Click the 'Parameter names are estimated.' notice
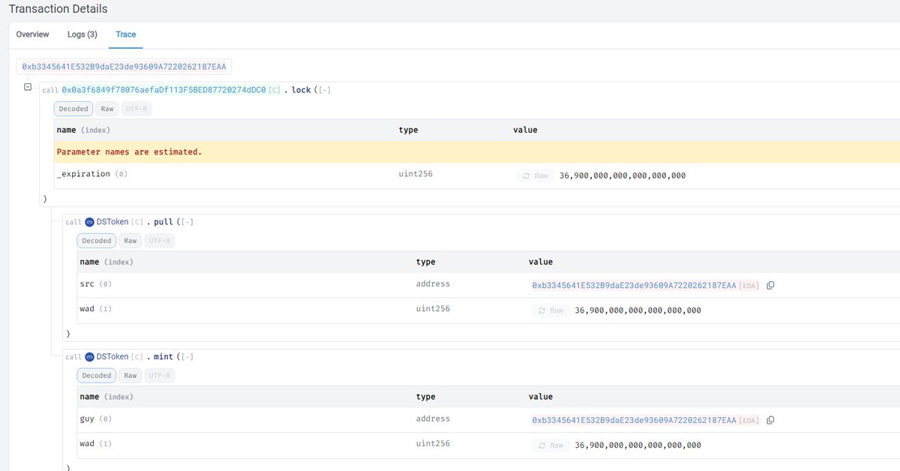The image size is (900, 471). [129, 151]
